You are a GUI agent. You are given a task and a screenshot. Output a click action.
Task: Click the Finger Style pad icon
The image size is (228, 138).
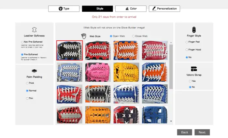coord(194,30)
